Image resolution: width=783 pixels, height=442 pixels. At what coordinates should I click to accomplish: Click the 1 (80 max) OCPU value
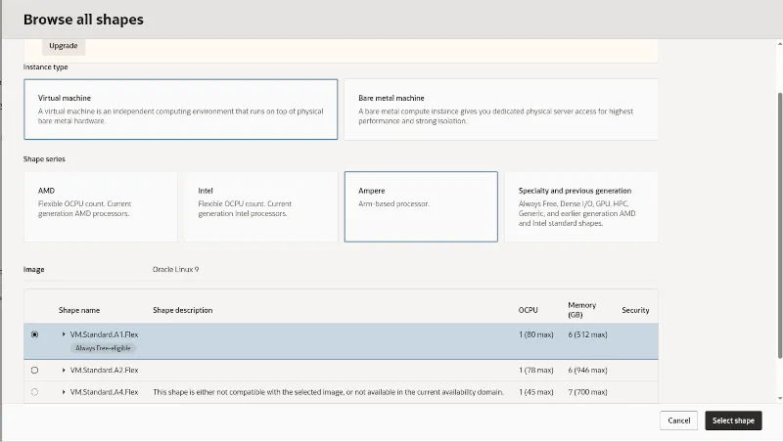pos(535,334)
